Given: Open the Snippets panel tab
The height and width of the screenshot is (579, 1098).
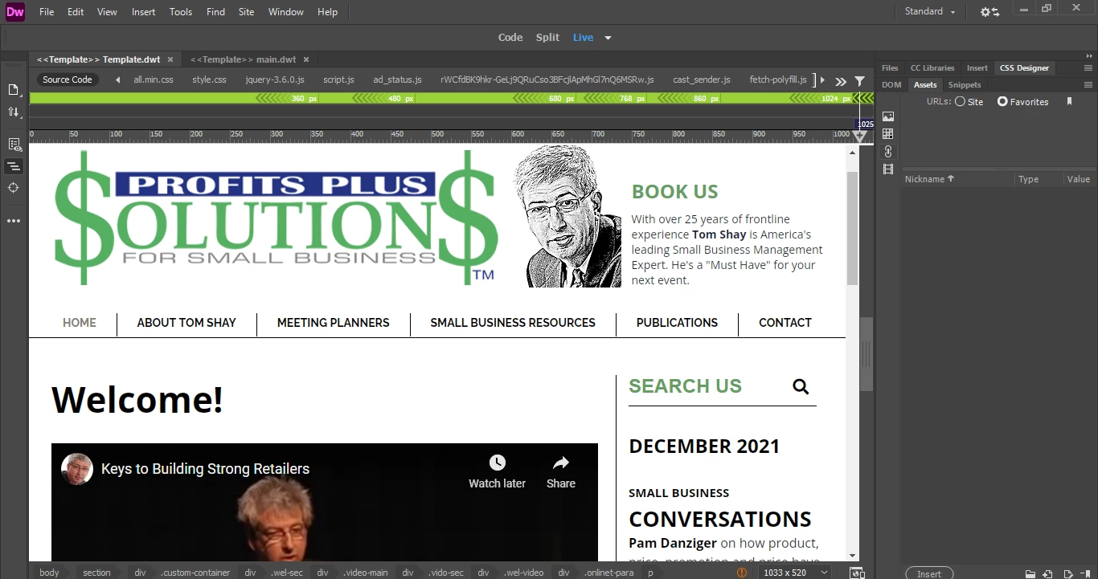Looking at the screenshot, I should click(x=965, y=85).
